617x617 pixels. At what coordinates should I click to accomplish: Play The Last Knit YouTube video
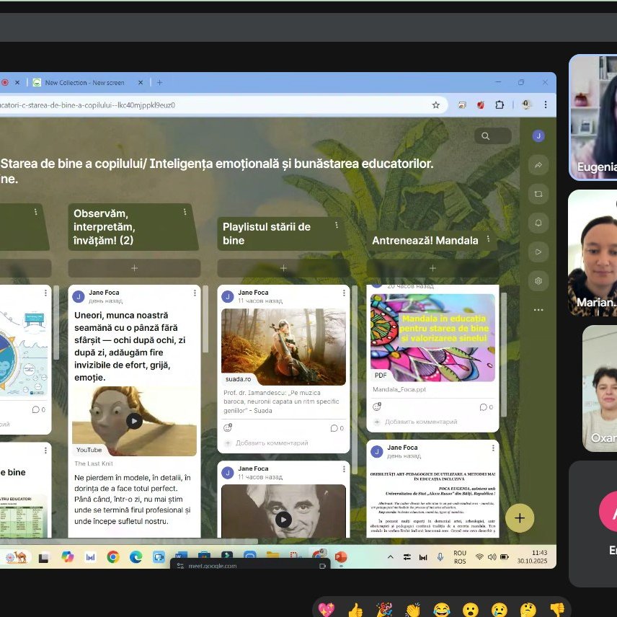134,421
